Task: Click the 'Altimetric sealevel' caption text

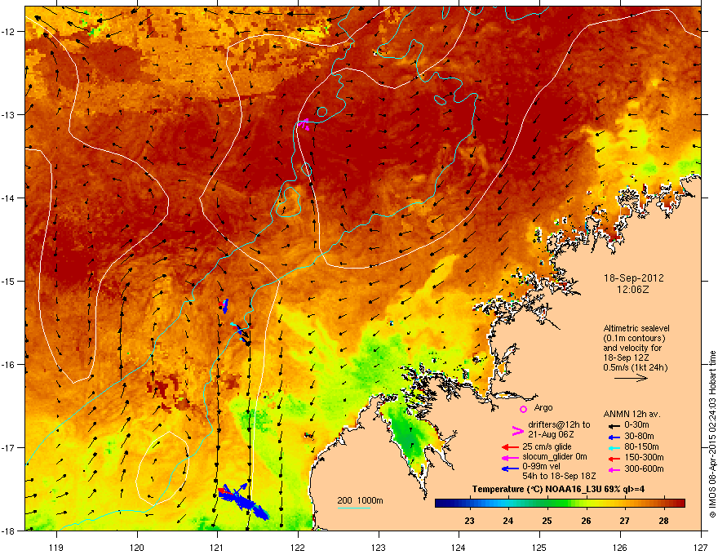Action: coord(636,328)
